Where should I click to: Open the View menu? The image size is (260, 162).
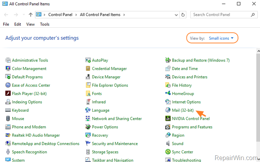[x=30, y=25]
